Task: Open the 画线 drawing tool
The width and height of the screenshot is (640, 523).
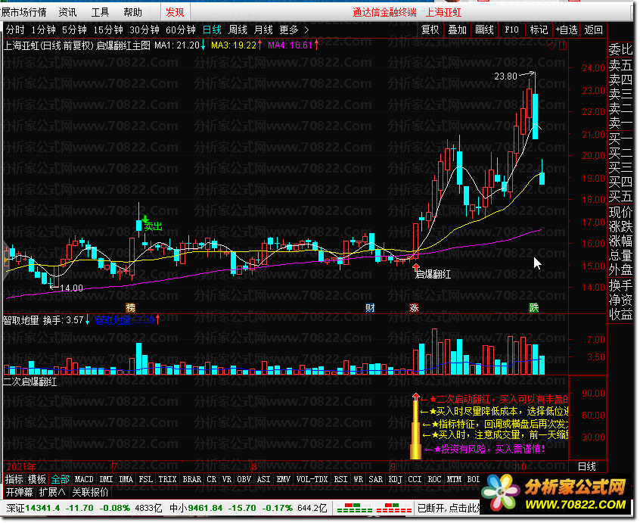Action: [484, 30]
